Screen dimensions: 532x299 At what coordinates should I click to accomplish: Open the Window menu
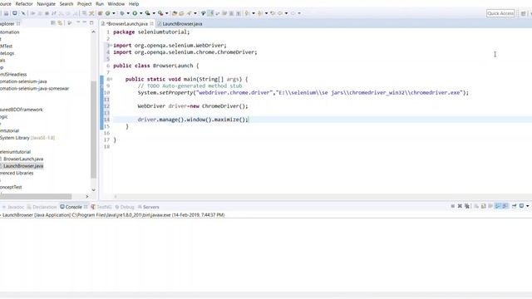[x=116, y=3]
